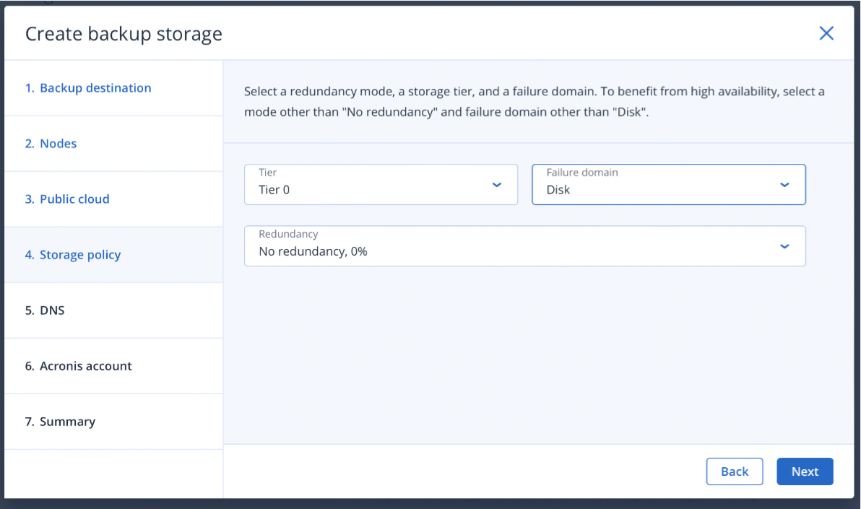Click the Redundancy chevron arrow

tap(784, 246)
